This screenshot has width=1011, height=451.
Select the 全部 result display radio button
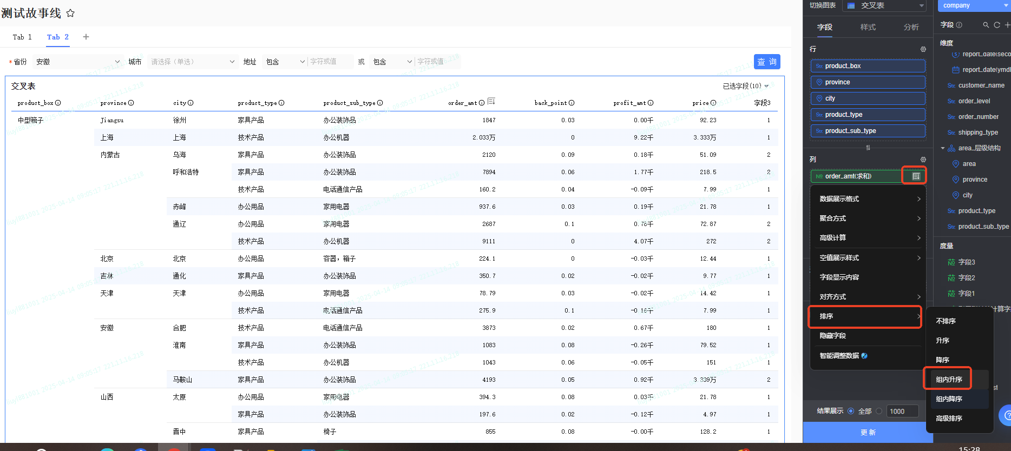(x=851, y=411)
